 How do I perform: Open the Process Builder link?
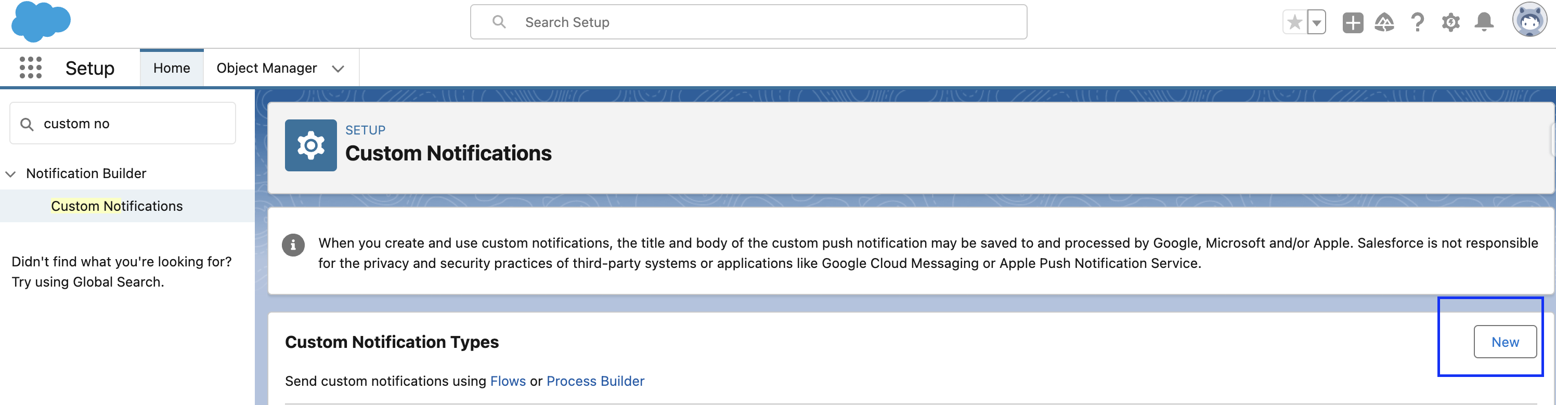pyautogui.click(x=595, y=381)
